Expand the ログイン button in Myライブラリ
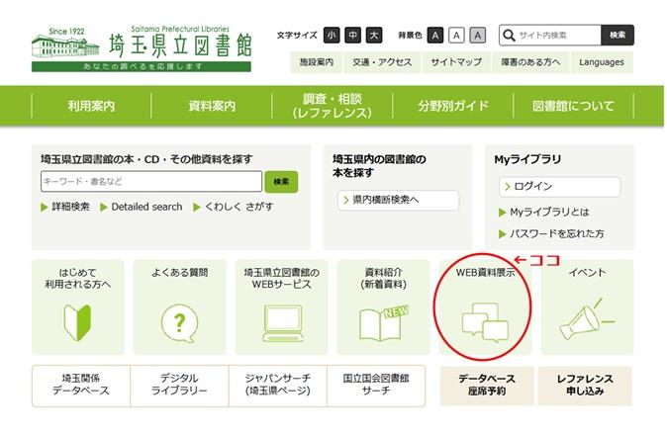This screenshot has width=667, height=437. pos(508,187)
